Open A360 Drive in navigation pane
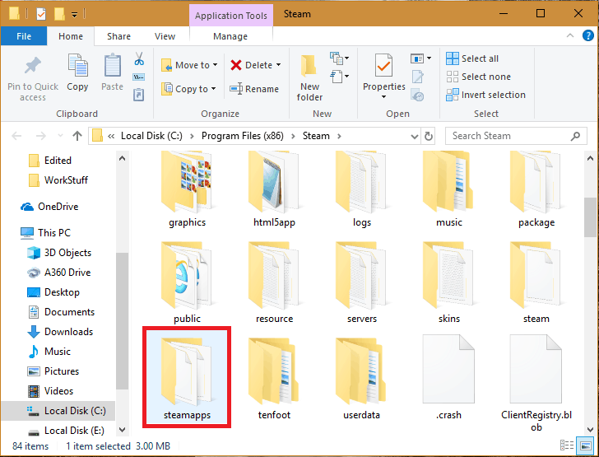This screenshot has width=599, height=457. point(59,273)
